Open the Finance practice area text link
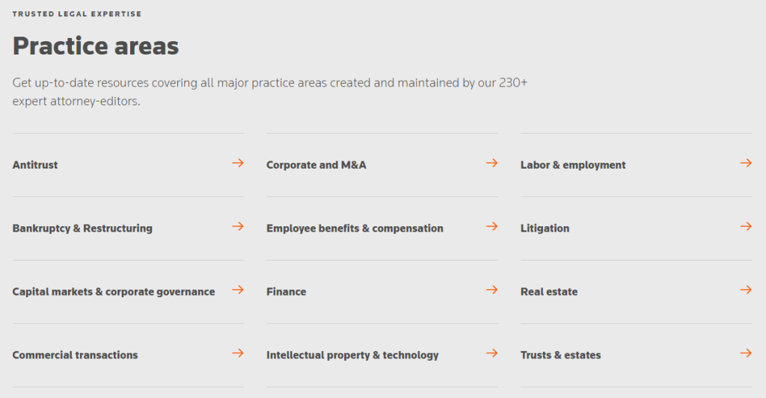Viewport: 766px width, 398px height. [287, 292]
